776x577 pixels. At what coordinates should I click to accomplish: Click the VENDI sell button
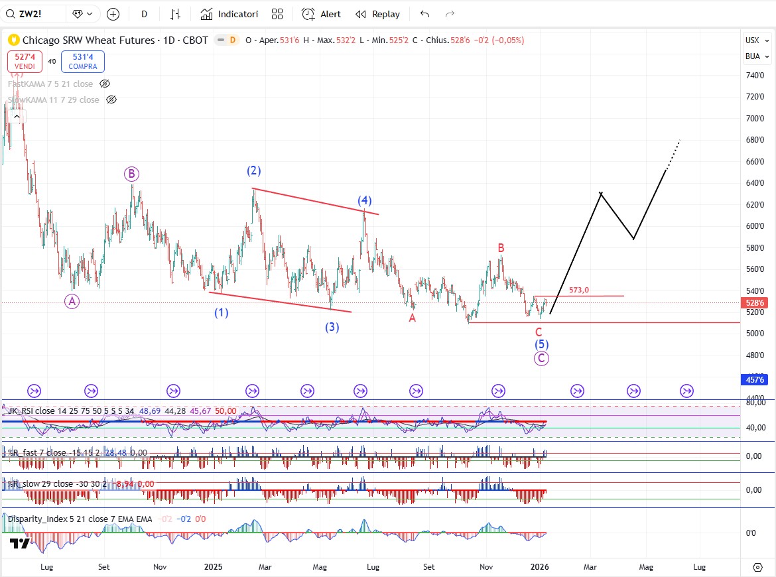[26, 62]
